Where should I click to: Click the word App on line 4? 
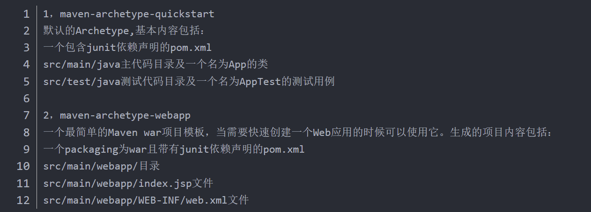coord(237,64)
